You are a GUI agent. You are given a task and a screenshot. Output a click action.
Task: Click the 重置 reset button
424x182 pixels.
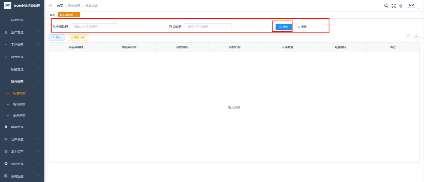tap(302, 27)
